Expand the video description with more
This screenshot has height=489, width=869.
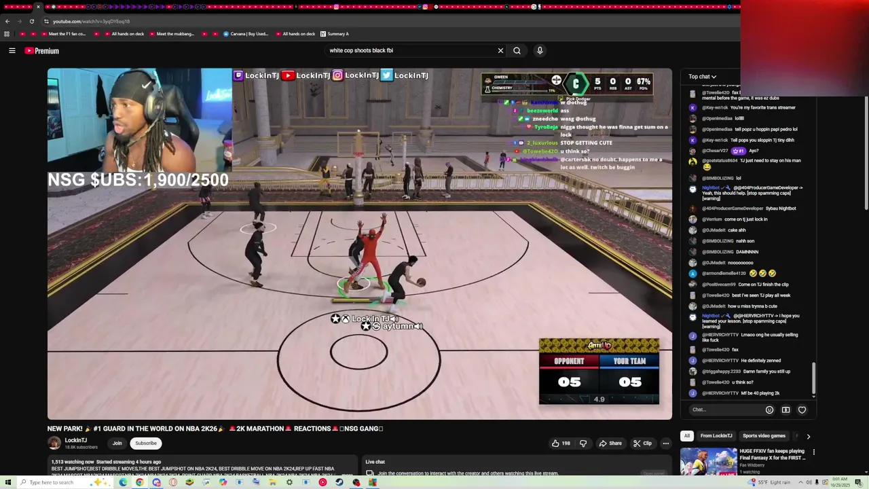348,475
